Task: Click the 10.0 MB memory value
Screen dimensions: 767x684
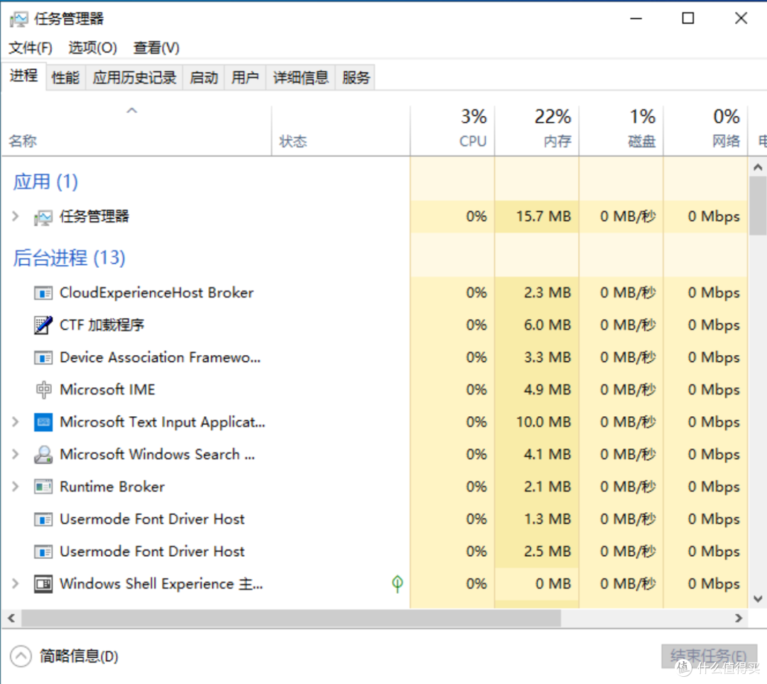Action: coord(543,422)
